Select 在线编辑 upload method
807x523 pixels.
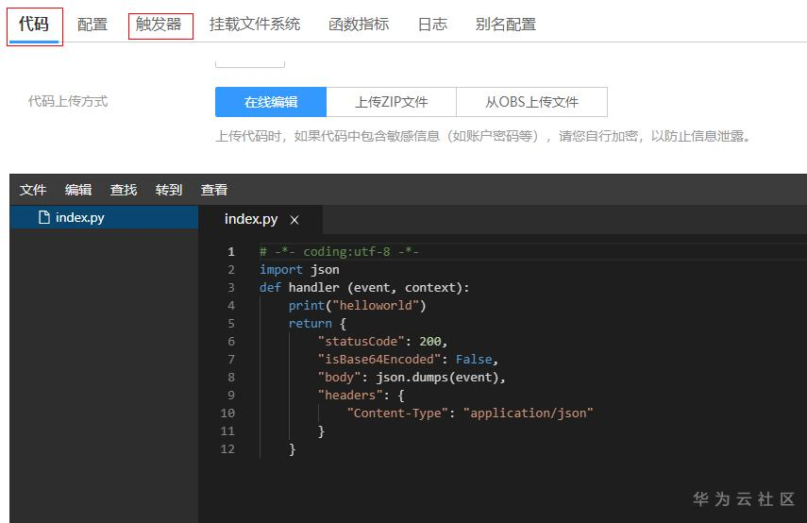[271, 102]
